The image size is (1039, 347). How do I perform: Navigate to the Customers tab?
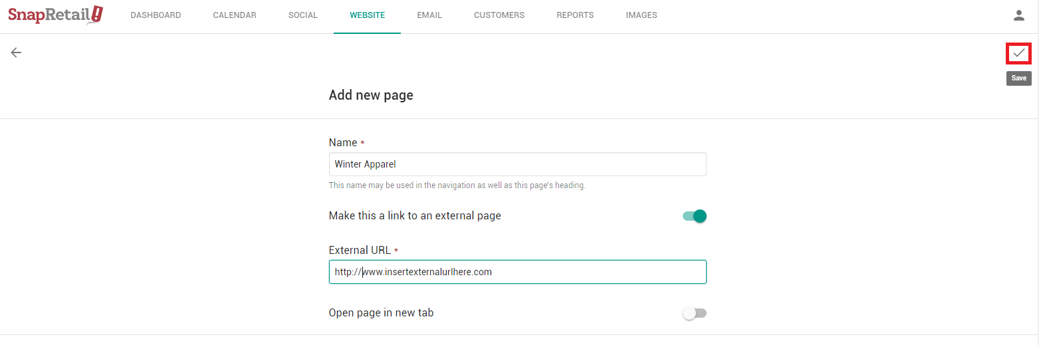tap(499, 15)
